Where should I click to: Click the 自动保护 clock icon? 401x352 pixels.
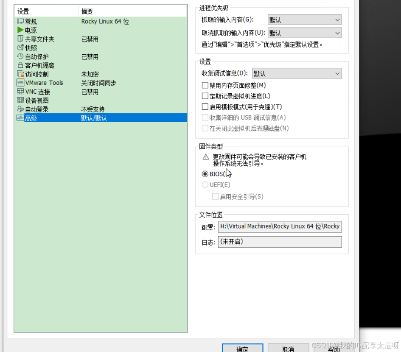click(x=20, y=56)
